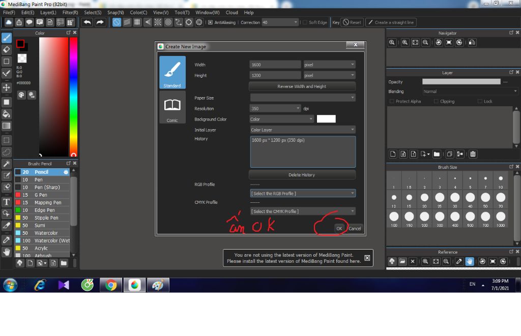Enable Protect Alpha checkbox
521x336 pixels.
(392, 101)
